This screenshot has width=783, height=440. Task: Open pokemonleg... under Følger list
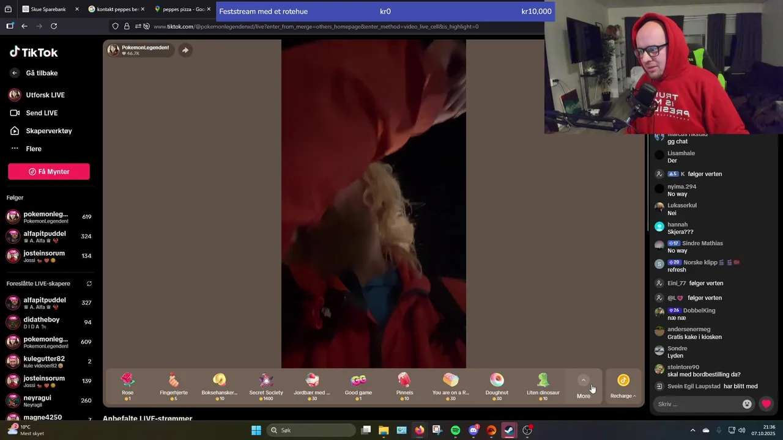[x=49, y=217]
